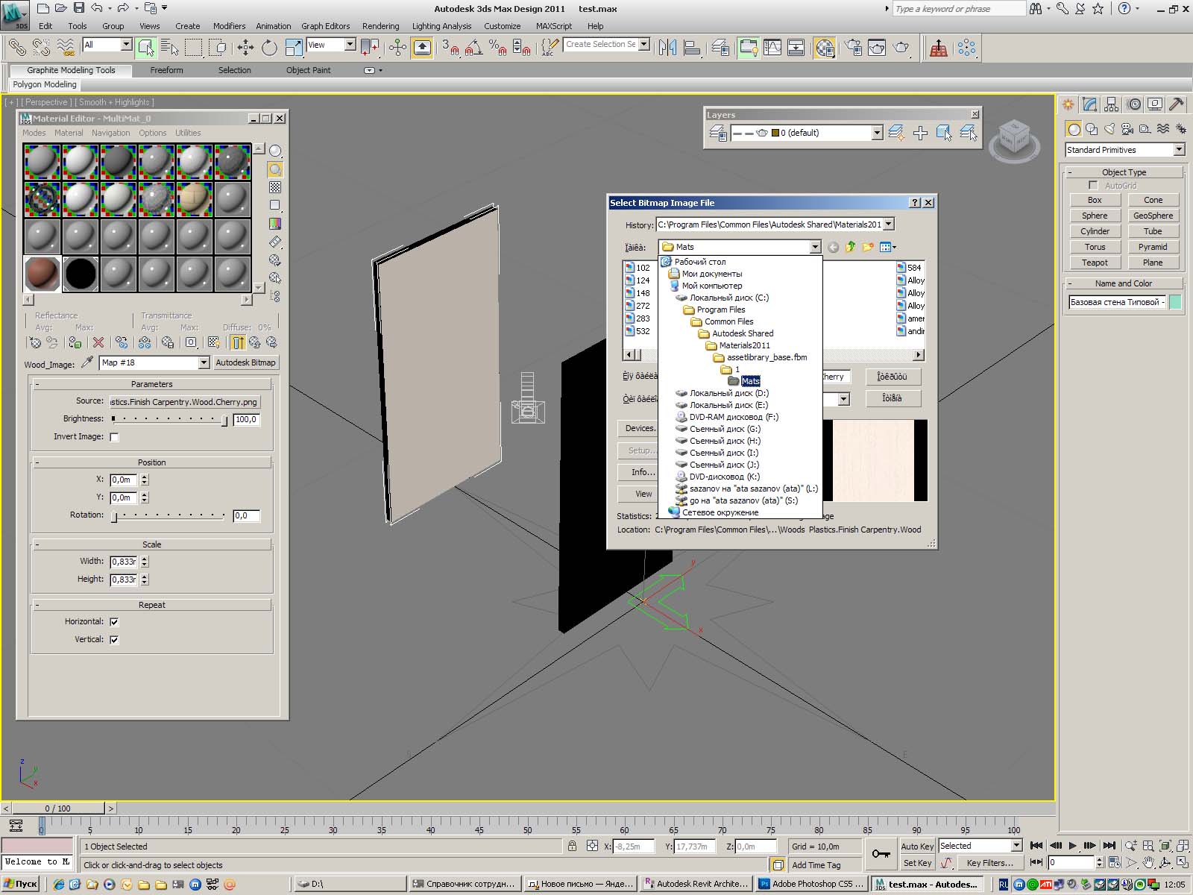Screen dimensions: 1193x895
Task: Toggle Horizontal repeat checkbox
Action: [114, 622]
